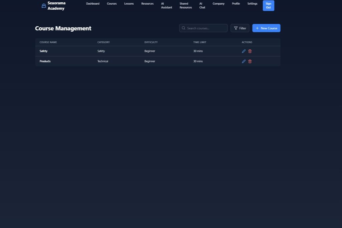Click the Sign Out button

269,5
